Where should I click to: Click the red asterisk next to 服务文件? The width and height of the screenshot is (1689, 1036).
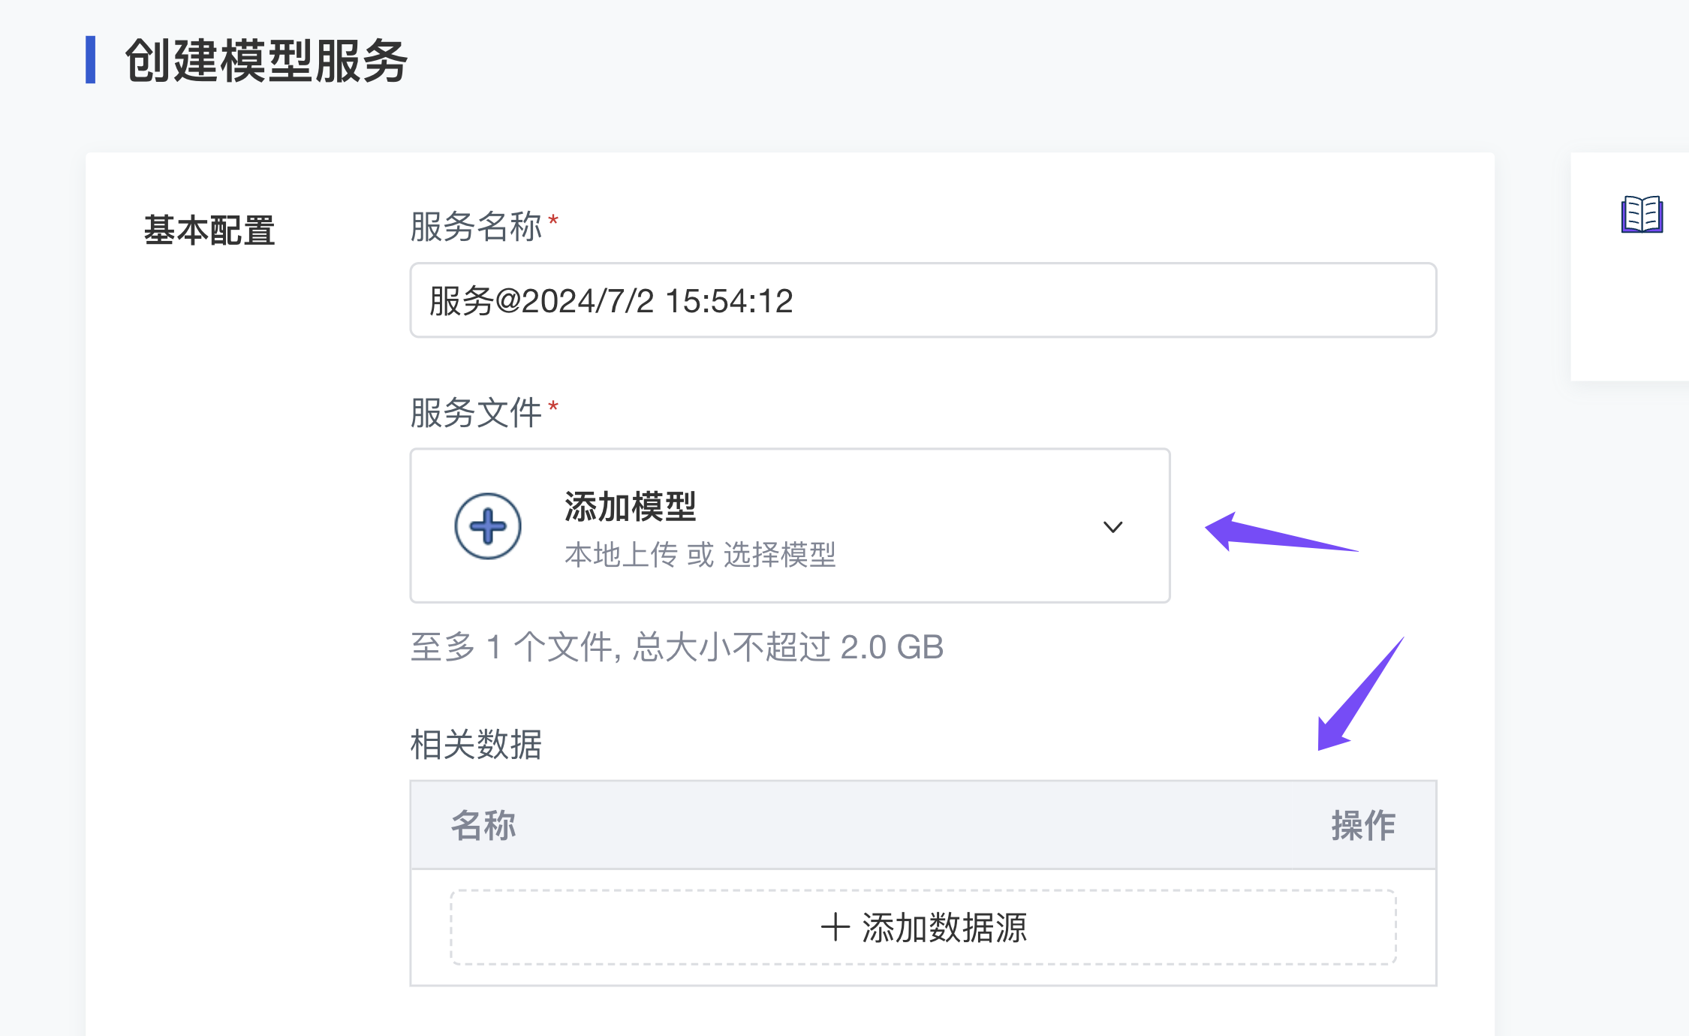tap(553, 406)
